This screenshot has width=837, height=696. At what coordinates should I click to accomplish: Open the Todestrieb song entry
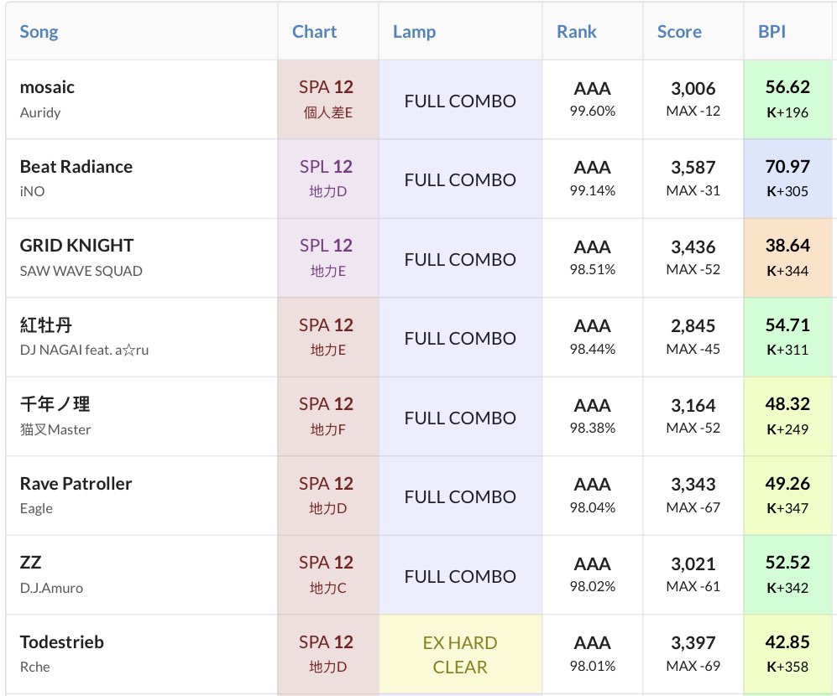61,642
